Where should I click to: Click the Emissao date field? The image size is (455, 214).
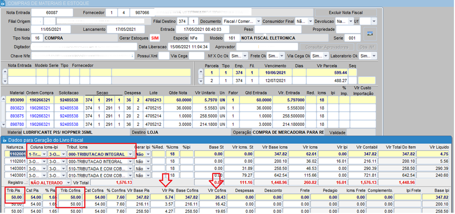click(x=51, y=29)
